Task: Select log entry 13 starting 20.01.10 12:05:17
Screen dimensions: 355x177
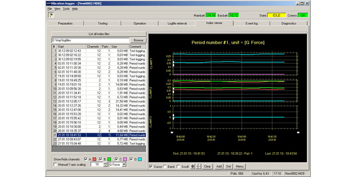Action: click(x=99, y=101)
